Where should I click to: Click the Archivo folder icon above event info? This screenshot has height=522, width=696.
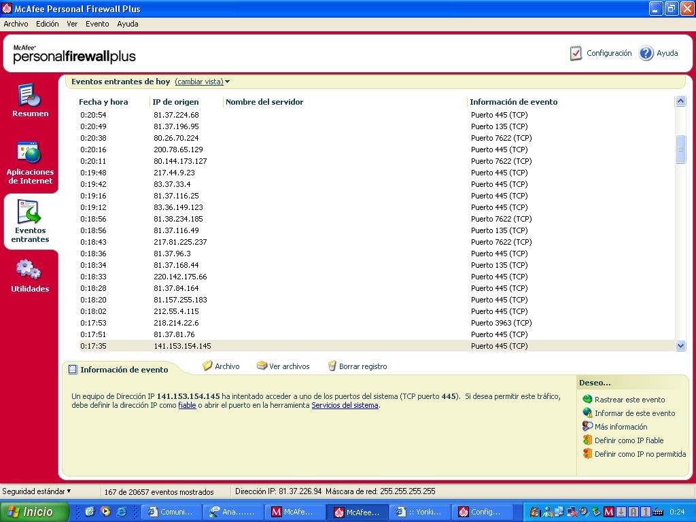(x=207, y=366)
